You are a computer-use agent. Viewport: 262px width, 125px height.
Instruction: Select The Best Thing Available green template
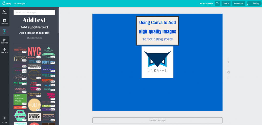coord(20,99)
